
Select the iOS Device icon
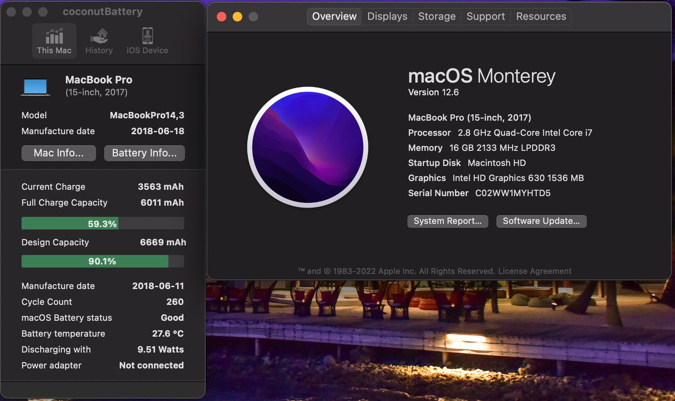tap(147, 41)
